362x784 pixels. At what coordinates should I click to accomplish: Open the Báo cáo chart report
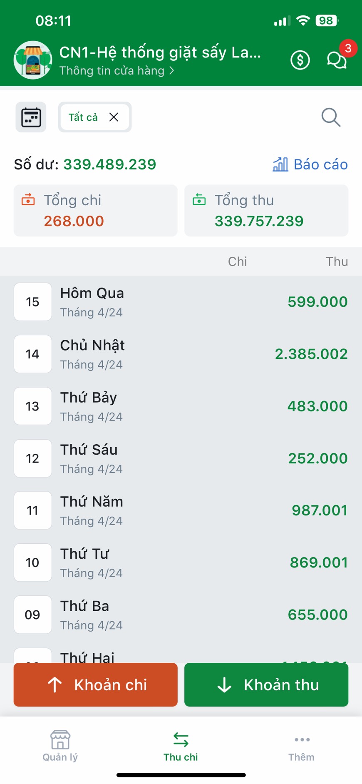[310, 164]
